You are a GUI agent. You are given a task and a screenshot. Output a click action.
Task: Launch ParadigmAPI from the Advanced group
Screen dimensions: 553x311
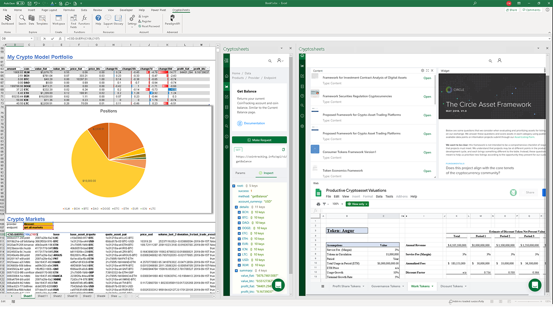pos(172,20)
